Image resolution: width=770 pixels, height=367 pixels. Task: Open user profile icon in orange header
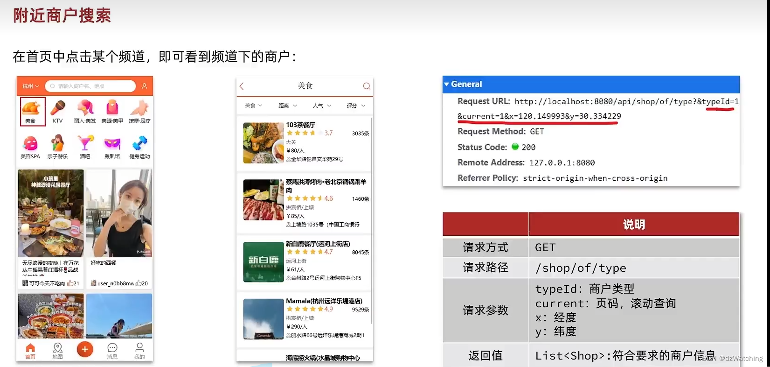145,86
